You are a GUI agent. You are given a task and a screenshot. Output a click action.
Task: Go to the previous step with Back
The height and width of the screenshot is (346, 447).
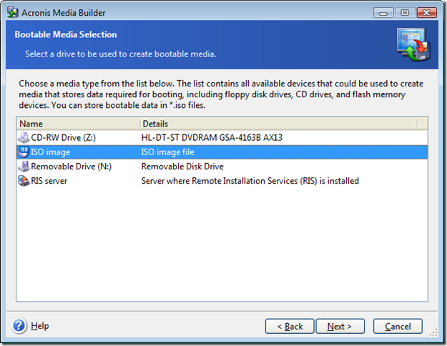pyautogui.click(x=290, y=326)
